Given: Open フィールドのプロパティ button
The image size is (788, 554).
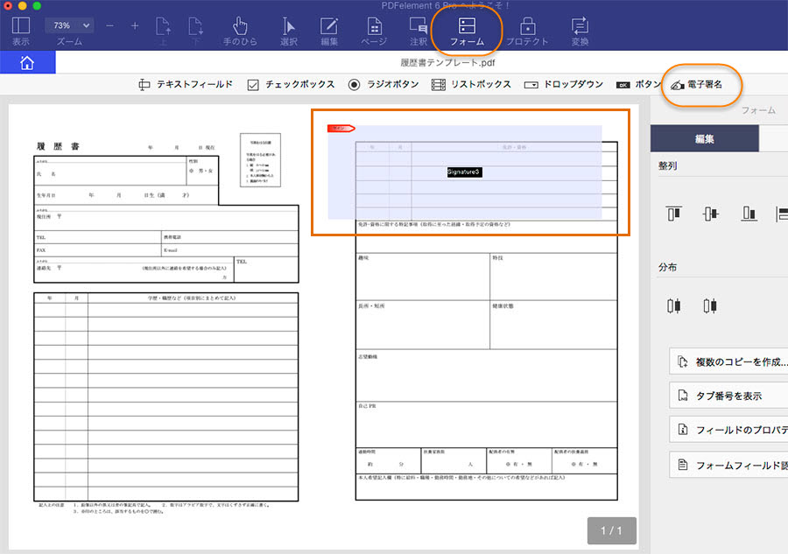Looking at the screenshot, I should click(x=728, y=430).
